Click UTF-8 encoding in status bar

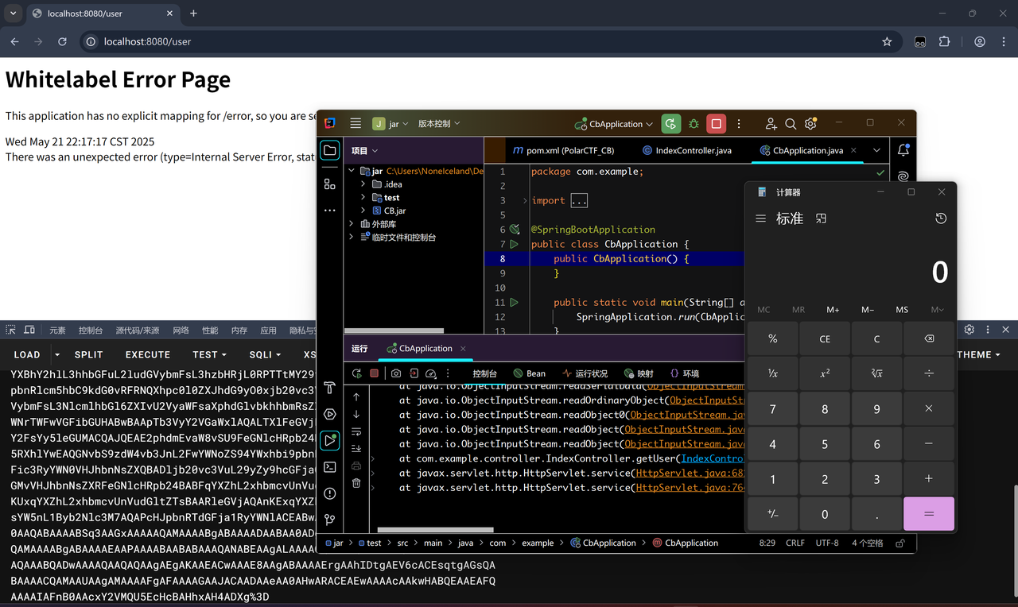(827, 543)
